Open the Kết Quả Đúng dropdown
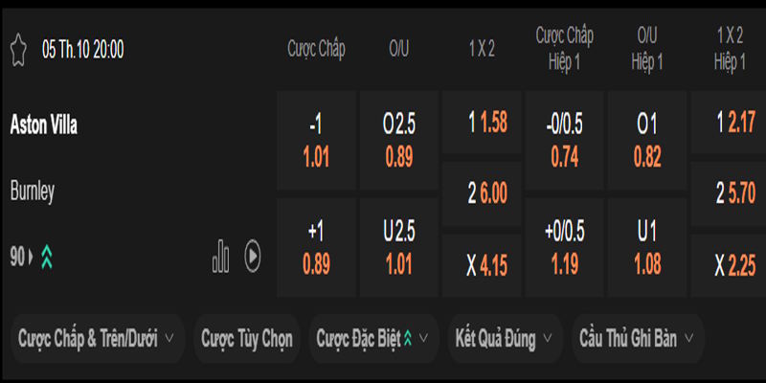 pyautogui.click(x=505, y=338)
